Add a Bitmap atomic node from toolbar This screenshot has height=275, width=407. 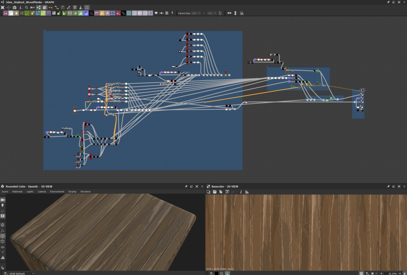[x=5, y=13]
